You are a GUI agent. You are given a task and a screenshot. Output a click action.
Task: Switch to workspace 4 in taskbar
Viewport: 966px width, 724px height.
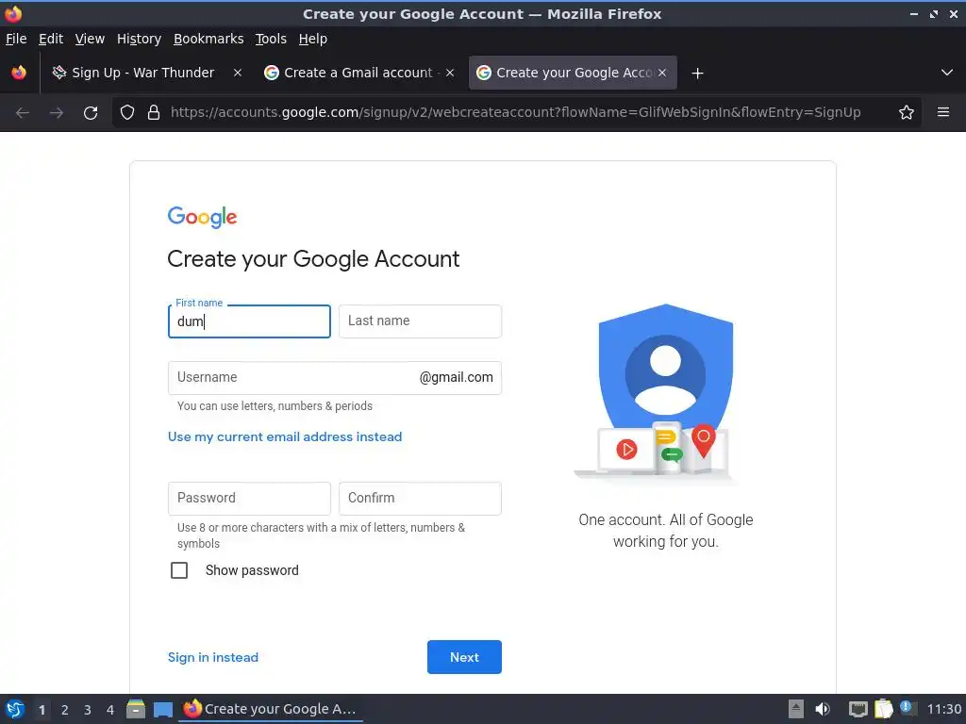(x=110, y=710)
